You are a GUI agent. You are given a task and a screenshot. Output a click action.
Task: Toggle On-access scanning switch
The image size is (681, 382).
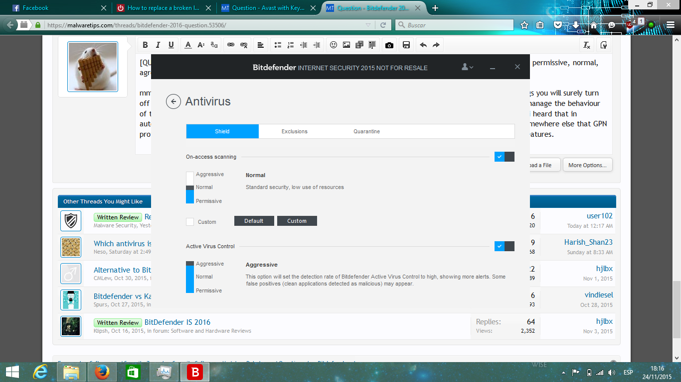[x=505, y=157]
